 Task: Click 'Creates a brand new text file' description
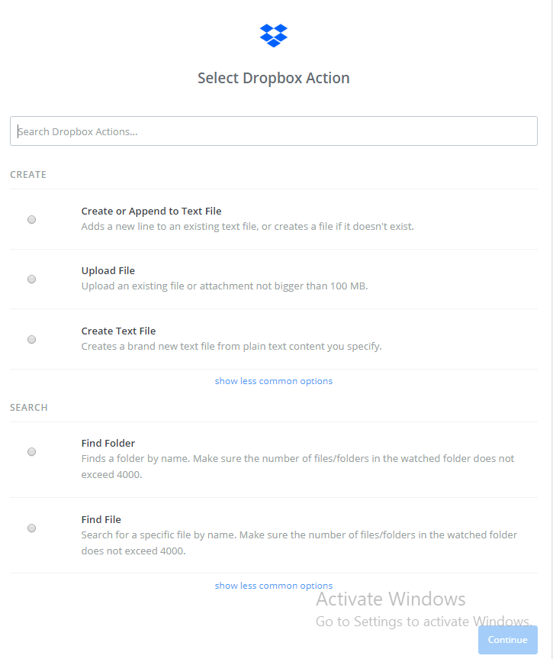click(x=231, y=346)
